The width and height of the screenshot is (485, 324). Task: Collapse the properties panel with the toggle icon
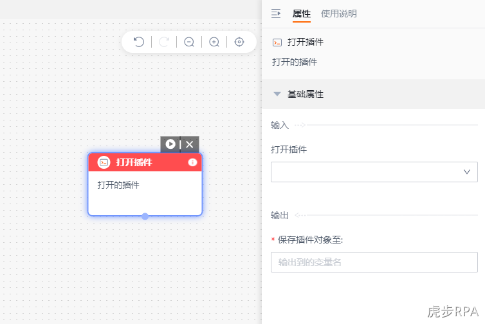point(276,14)
